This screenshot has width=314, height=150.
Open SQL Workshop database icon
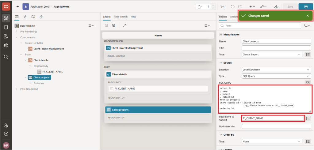click(x=6, y=28)
